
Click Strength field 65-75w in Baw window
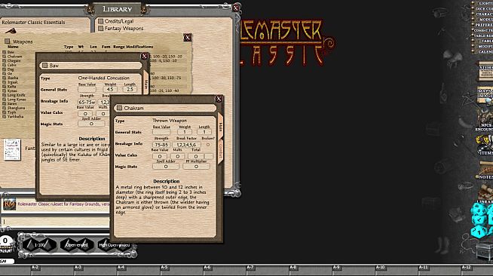87,102
